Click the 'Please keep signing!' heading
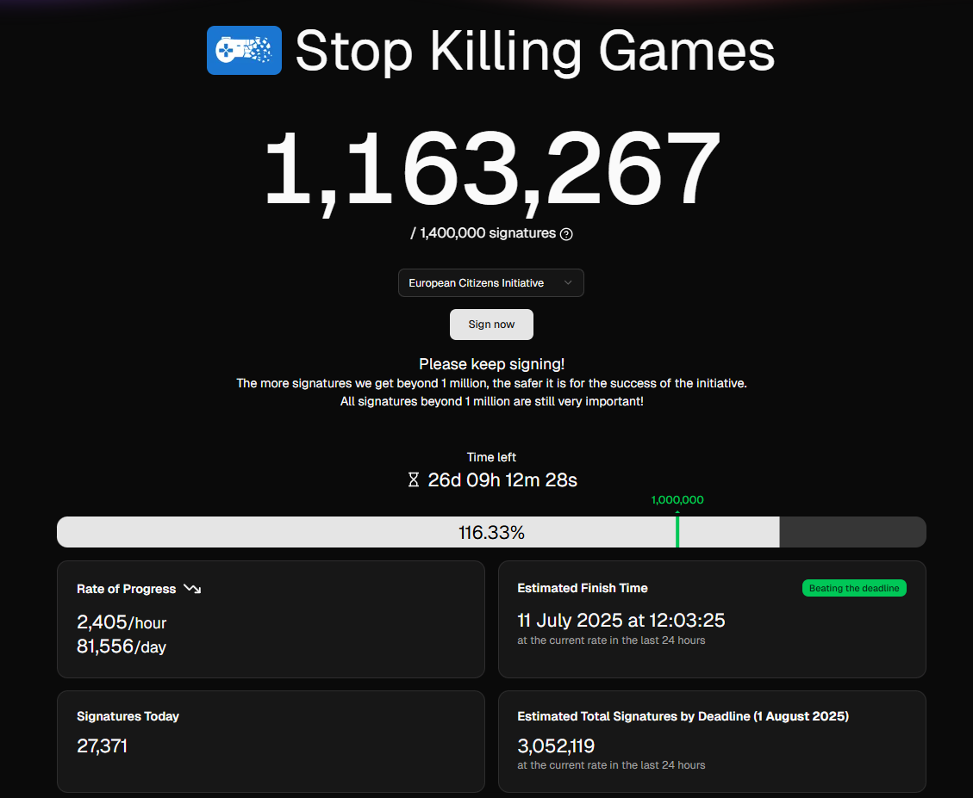The image size is (973, 798). [491, 364]
